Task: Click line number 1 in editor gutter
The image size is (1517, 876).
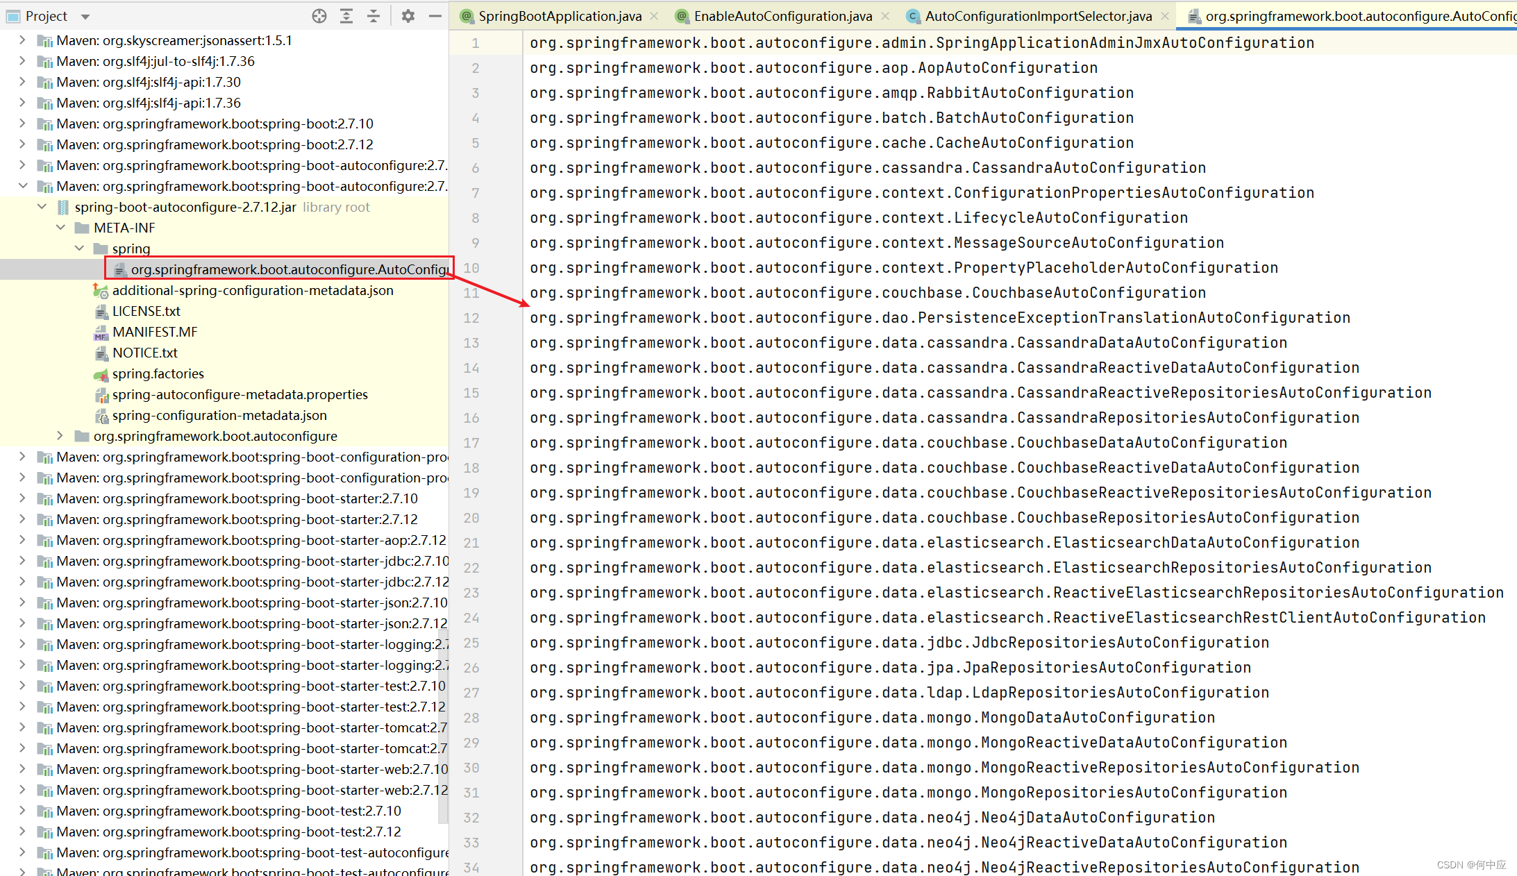Action: [476, 43]
